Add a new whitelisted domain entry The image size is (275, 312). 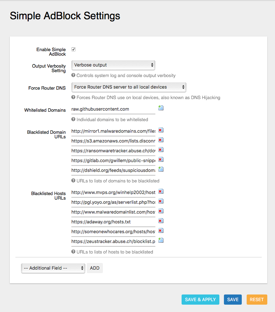161,108
